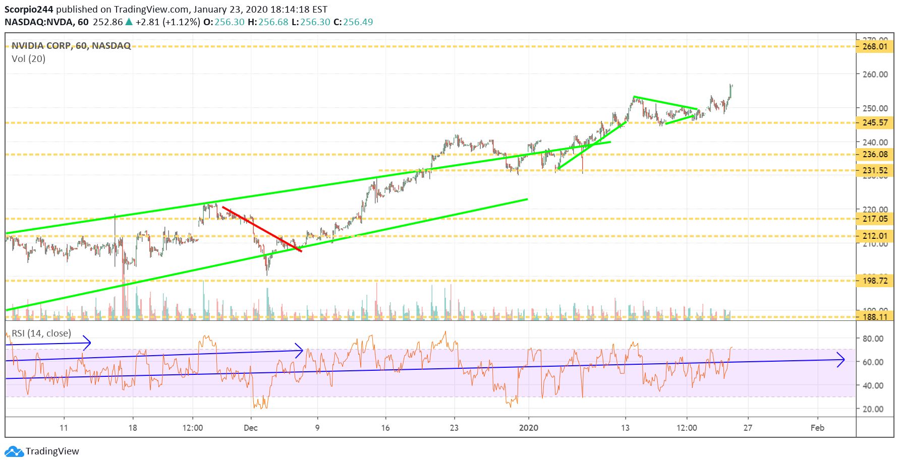Click the Scorpio244 author name
Viewport: 899px width, 465px height.
[29, 10]
